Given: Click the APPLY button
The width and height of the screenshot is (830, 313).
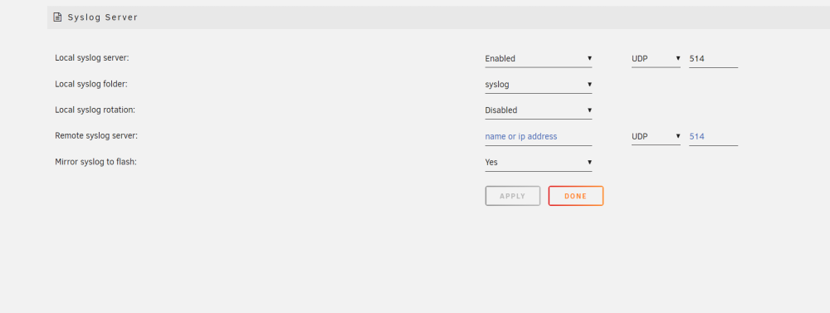Looking at the screenshot, I should (512, 196).
